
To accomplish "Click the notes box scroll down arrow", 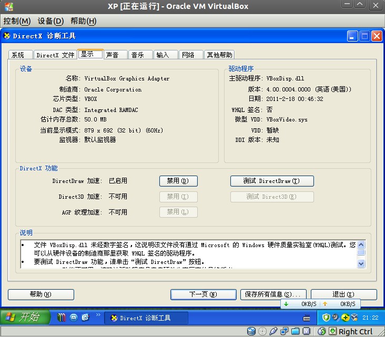I will [361, 263].
